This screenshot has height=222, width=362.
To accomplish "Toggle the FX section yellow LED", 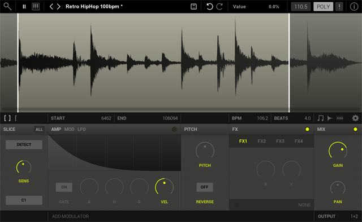I will pyautogui.click(x=307, y=129).
